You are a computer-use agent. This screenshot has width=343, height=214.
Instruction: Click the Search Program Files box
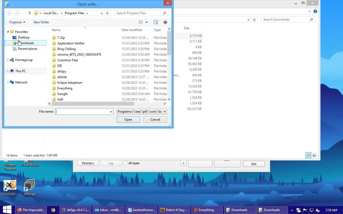[x=141, y=13]
